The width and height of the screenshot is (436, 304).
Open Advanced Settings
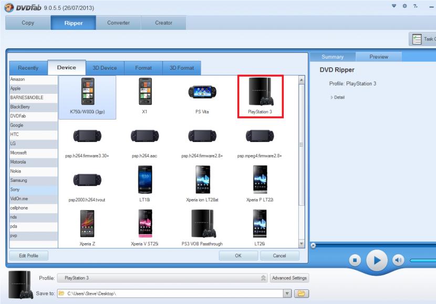(x=289, y=278)
